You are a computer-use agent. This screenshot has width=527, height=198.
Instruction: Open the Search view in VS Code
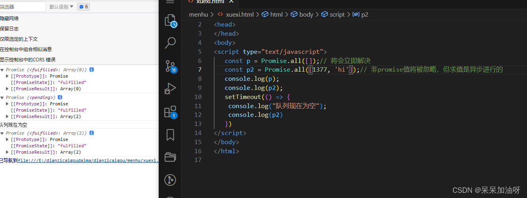pyautogui.click(x=170, y=42)
